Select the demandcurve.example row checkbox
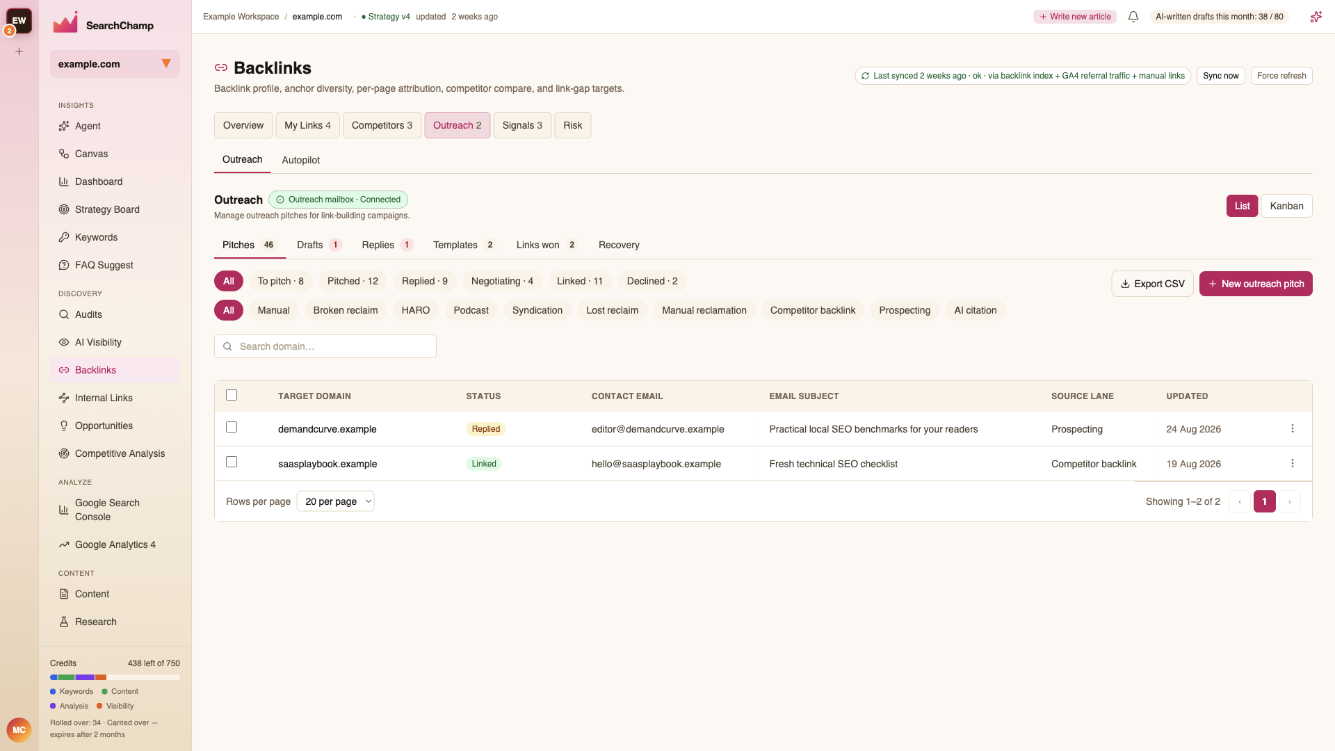This screenshot has height=751, width=1335. click(x=232, y=427)
